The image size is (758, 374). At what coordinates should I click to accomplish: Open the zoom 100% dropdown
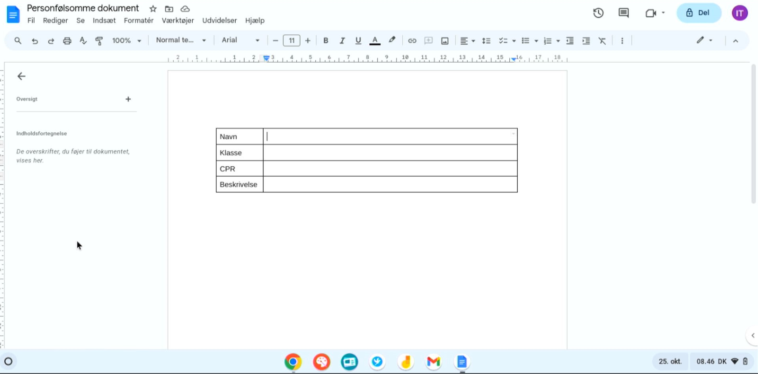coord(127,40)
